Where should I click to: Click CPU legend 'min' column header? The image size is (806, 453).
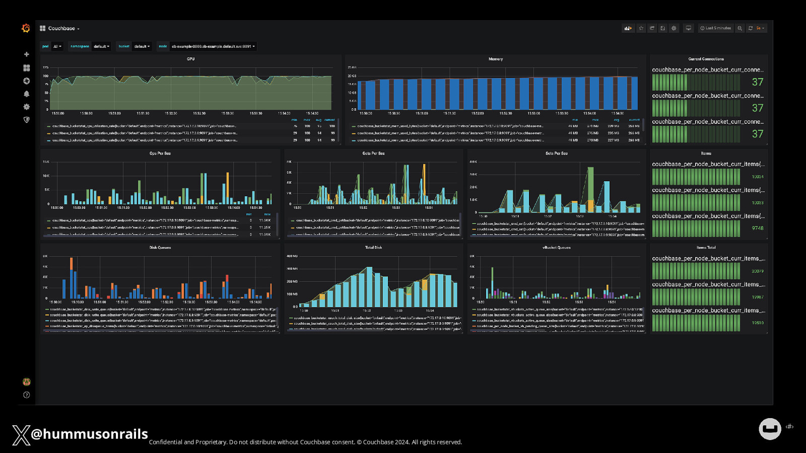294,120
